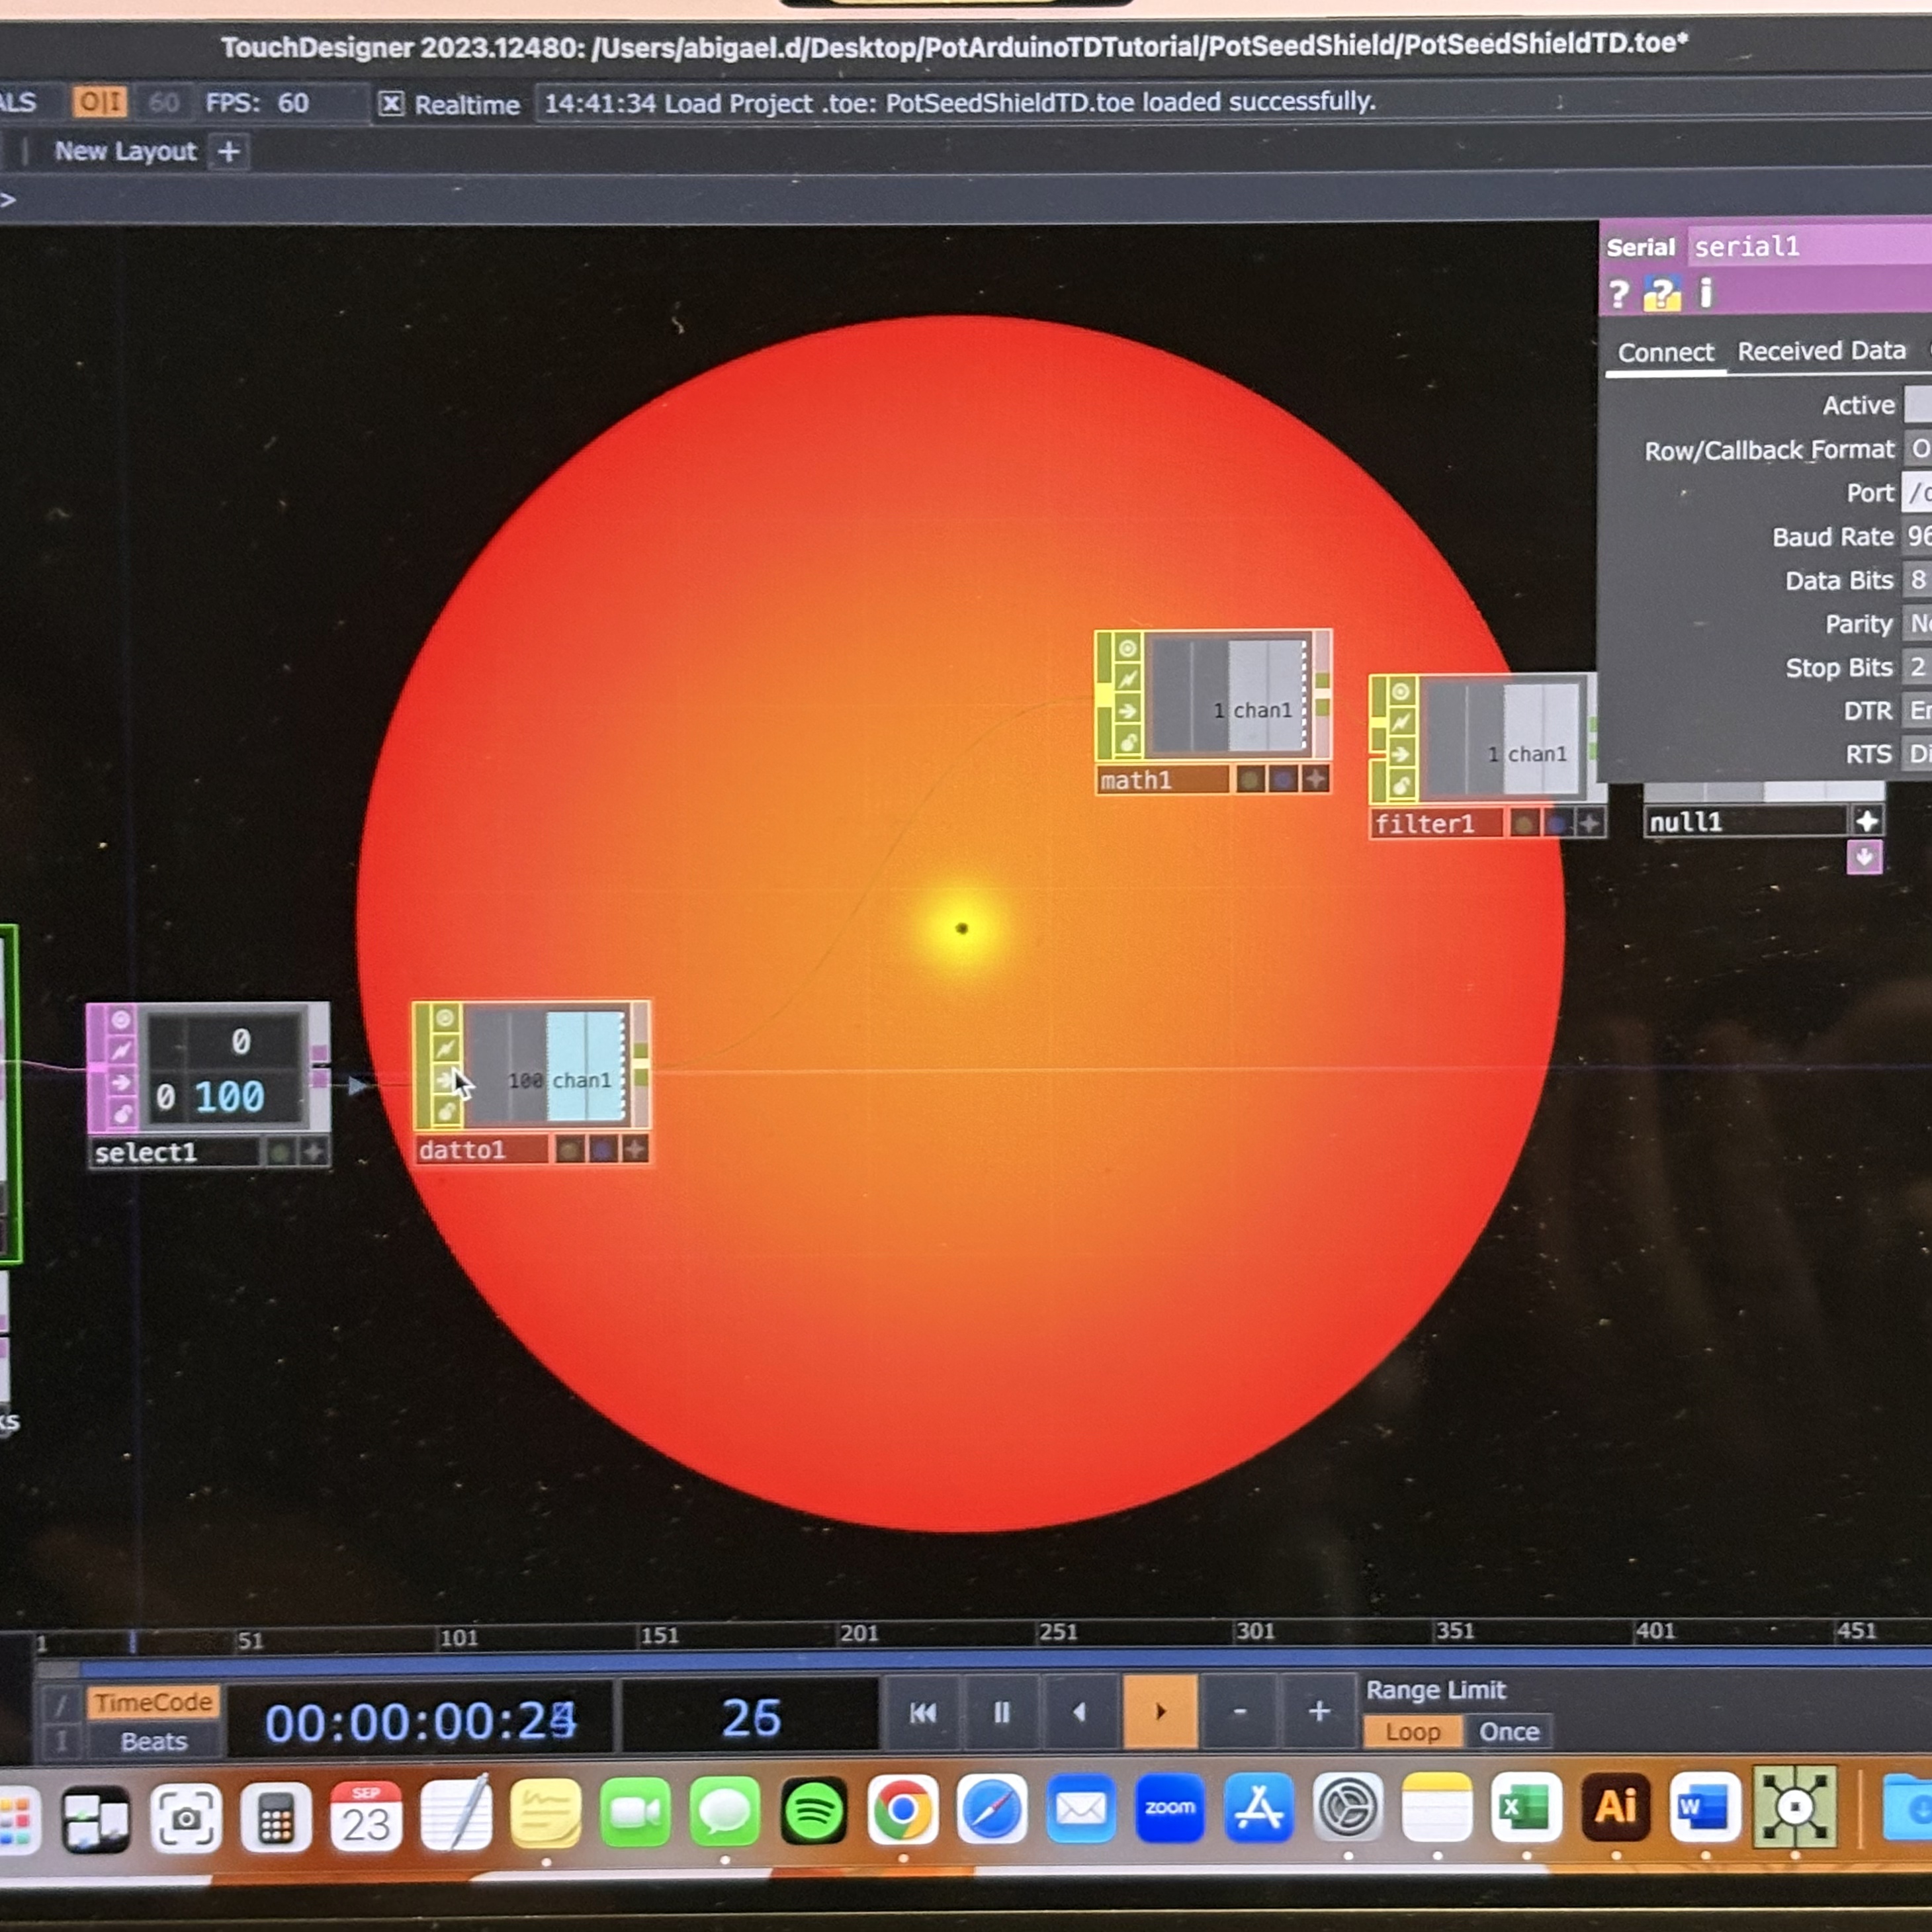Open help with the ? icon on serial1 dialog
1932x1932 pixels.
tap(1620, 293)
